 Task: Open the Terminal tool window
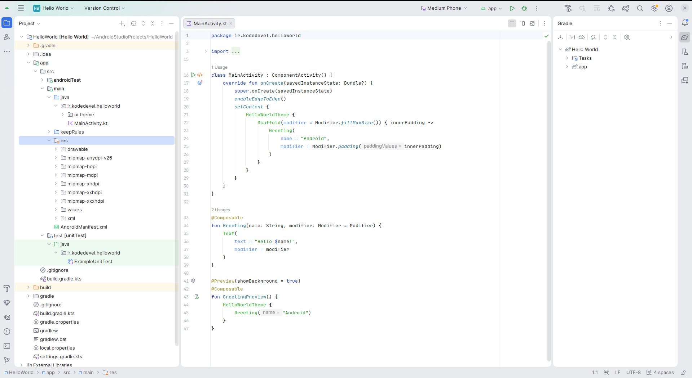tap(7, 346)
